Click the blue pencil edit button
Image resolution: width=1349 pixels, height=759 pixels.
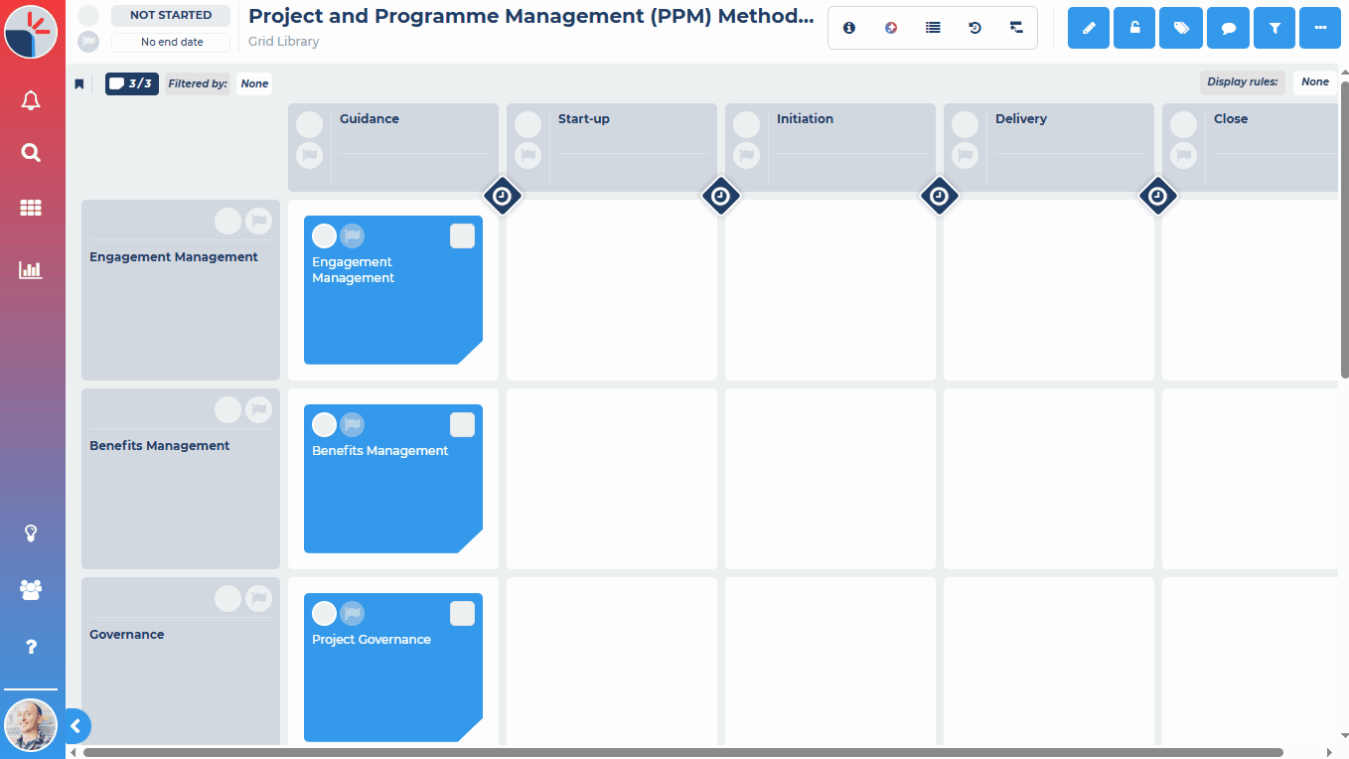[1089, 28]
